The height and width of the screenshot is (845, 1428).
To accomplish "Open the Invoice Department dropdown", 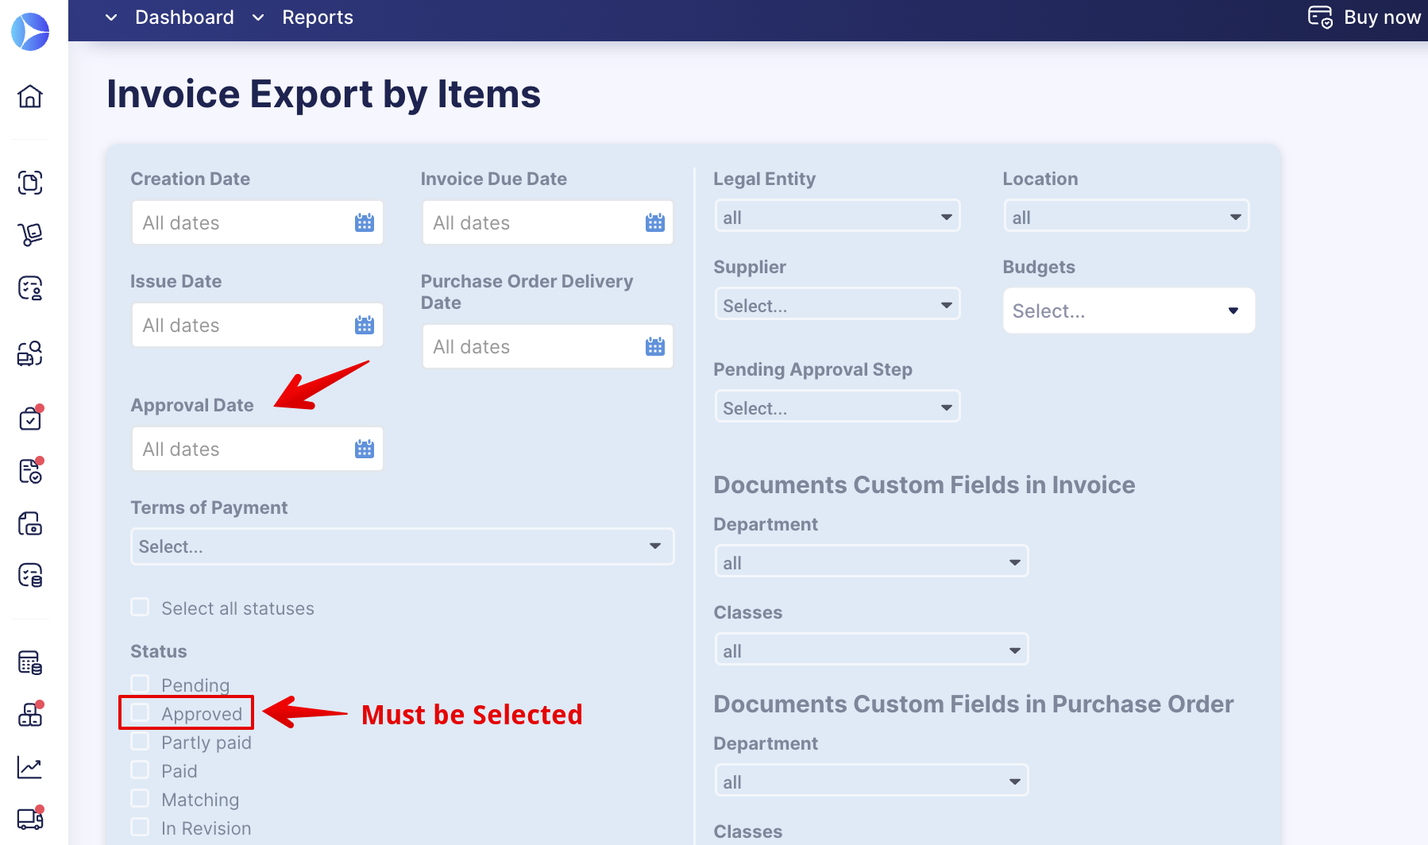I will click(871, 562).
